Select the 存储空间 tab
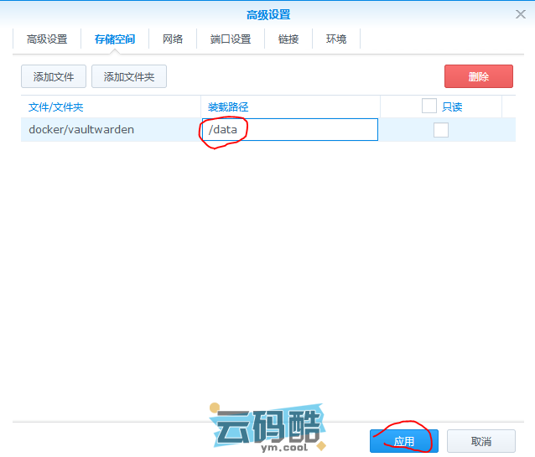The image size is (535, 457). pos(115,39)
